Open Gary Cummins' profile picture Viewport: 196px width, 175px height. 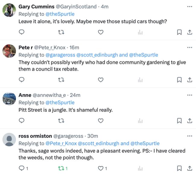9,10
